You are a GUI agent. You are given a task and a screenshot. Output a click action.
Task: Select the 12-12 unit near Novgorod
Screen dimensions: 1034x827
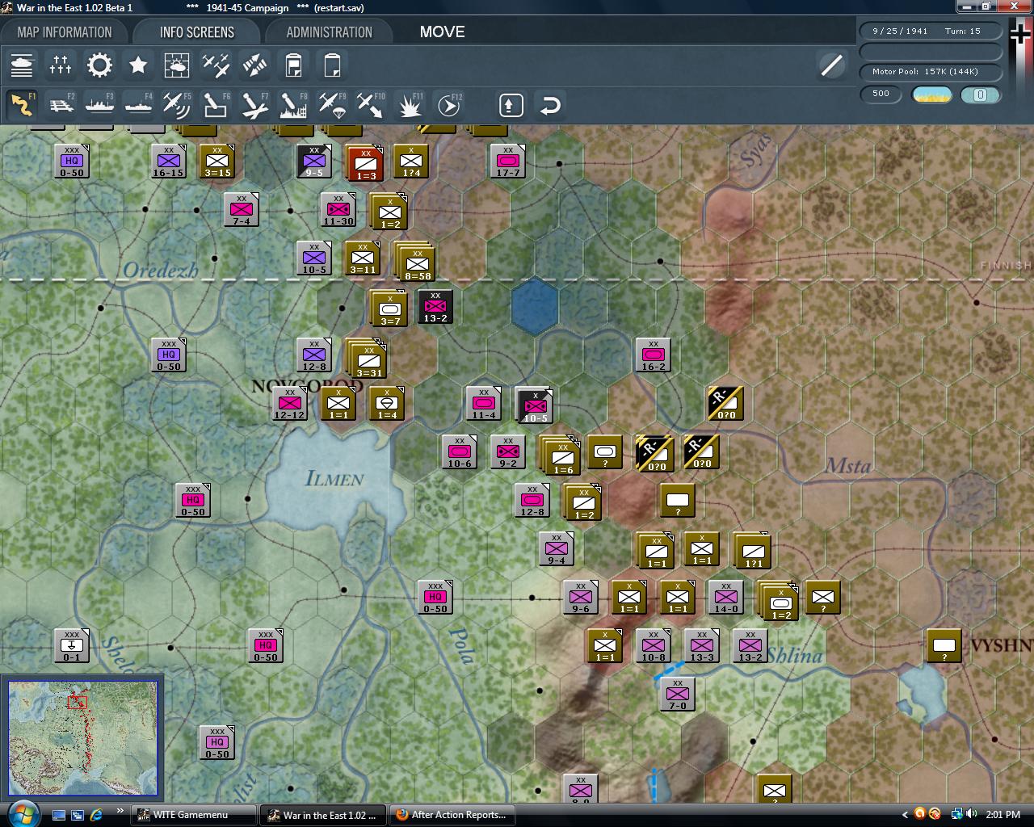(x=289, y=404)
